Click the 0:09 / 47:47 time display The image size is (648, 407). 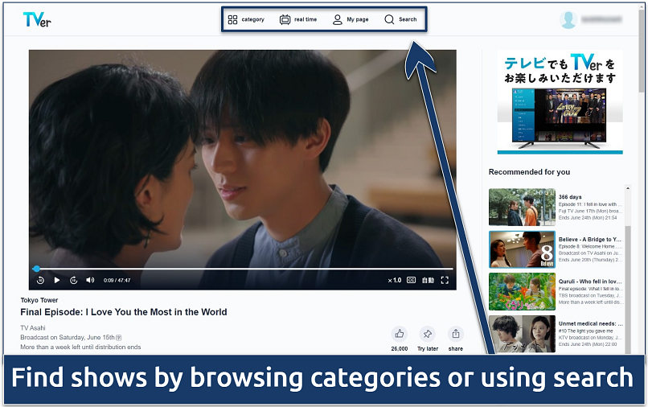click(x=117, y=281)
